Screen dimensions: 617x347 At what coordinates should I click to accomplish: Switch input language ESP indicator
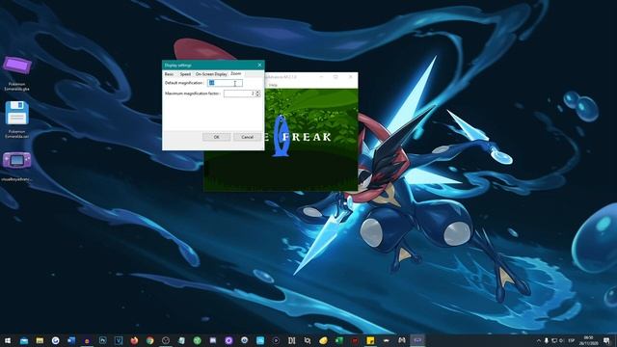coord(572,340)
